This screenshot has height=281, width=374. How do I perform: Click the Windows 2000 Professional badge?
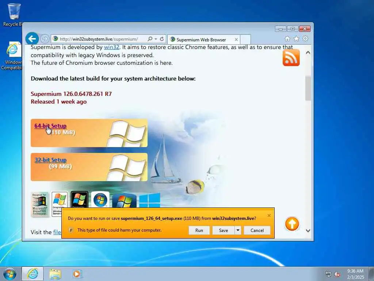[x=40, y=204]
